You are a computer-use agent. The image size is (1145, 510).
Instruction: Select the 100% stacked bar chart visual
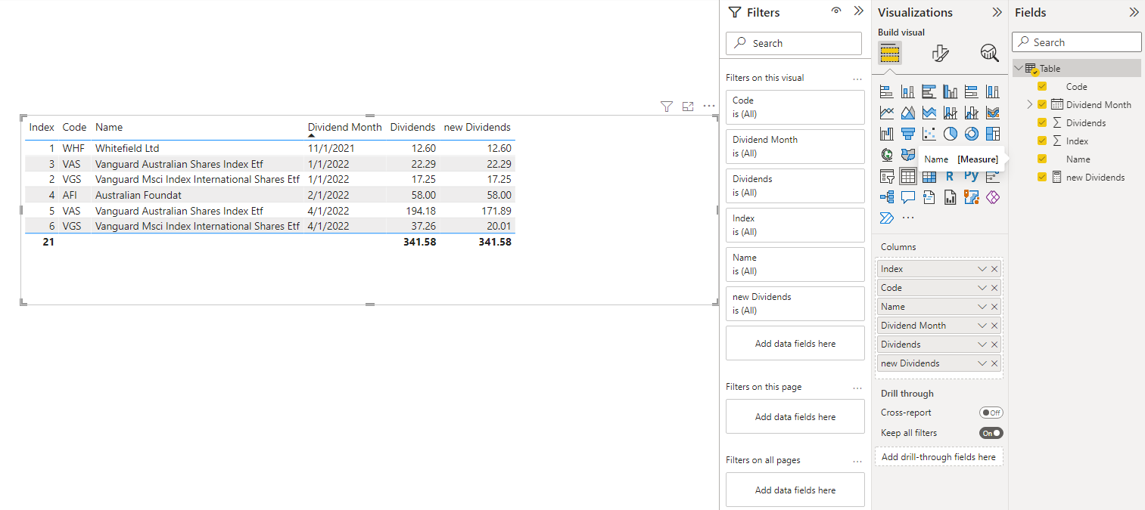pos(972,91)
